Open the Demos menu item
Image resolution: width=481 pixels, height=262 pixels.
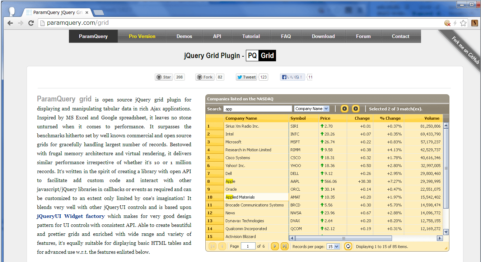pyautogui.click(x=185, y=36)
